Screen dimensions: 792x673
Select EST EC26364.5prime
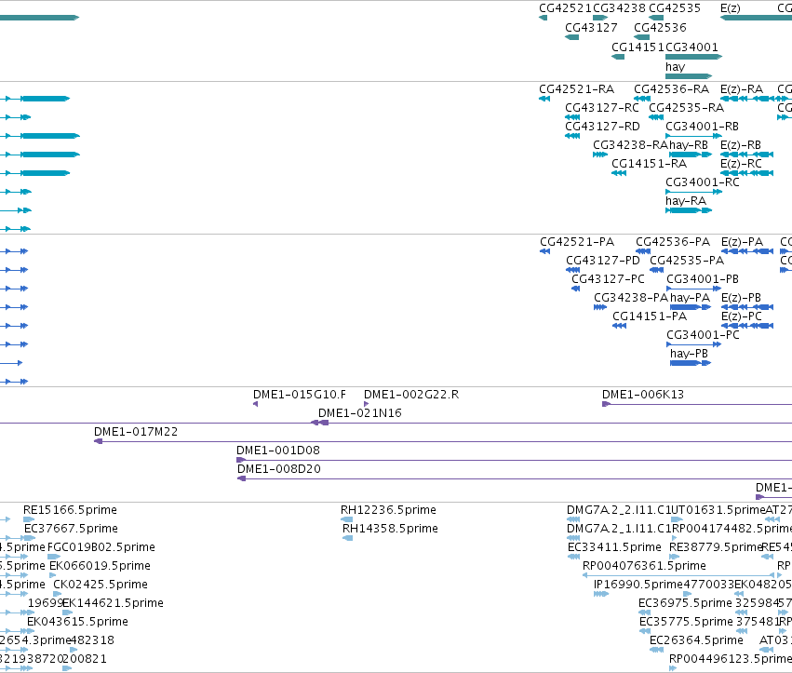click(x=696, y=640)
